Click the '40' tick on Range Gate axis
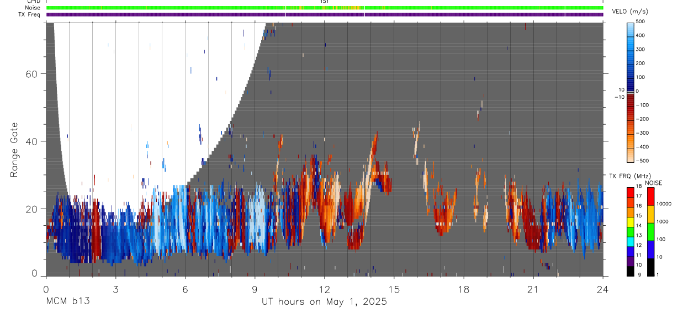Screen dimensions: 678x313 (x=32, y=141)
